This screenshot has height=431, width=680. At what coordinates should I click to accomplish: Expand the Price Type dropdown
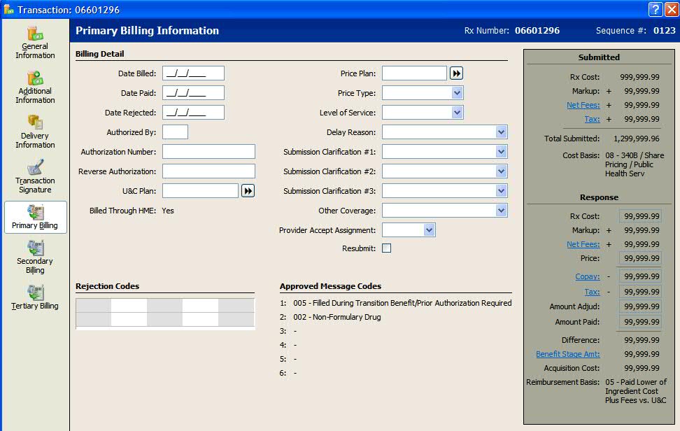coord(457,93)
